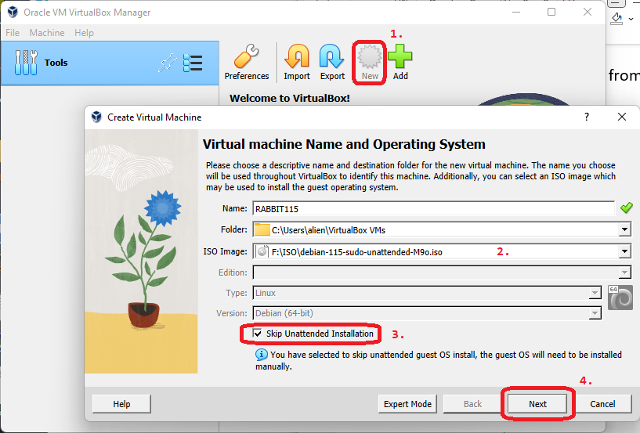
Task: Click the folder icon in the Folder field
Action: click(262, 229)
